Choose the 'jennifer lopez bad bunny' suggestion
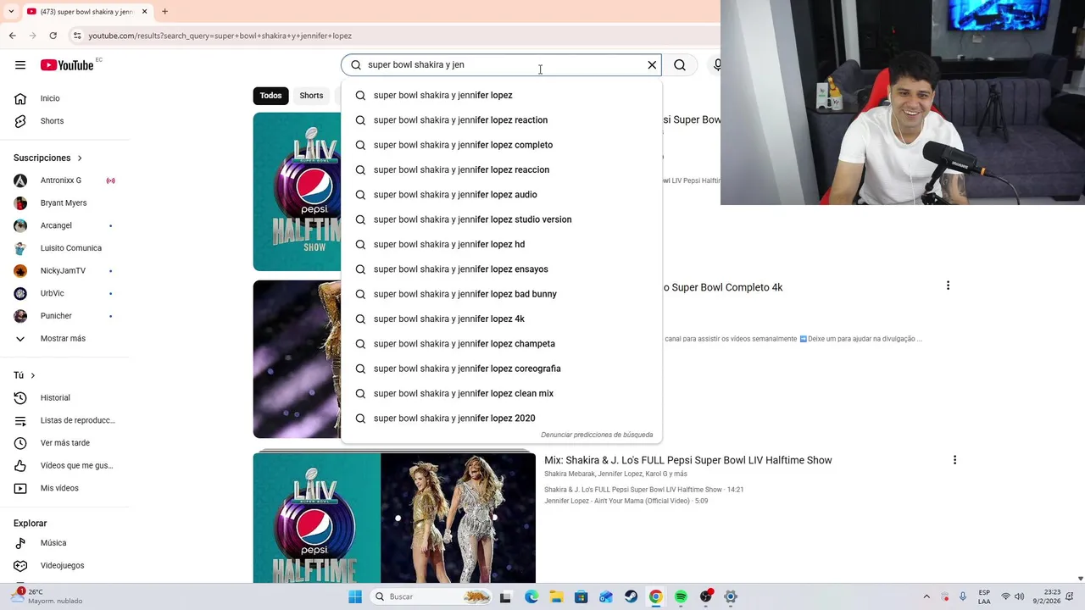Viewport: 1085px width, 610px height. [x=501, y=294]
